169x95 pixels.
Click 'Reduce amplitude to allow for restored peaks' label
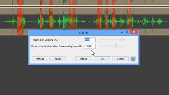(57, 46)
